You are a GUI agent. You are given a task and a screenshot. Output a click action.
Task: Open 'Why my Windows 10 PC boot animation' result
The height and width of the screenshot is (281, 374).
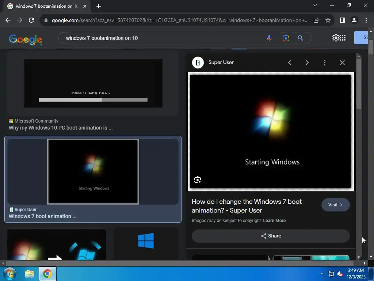(x=61, y=128)
